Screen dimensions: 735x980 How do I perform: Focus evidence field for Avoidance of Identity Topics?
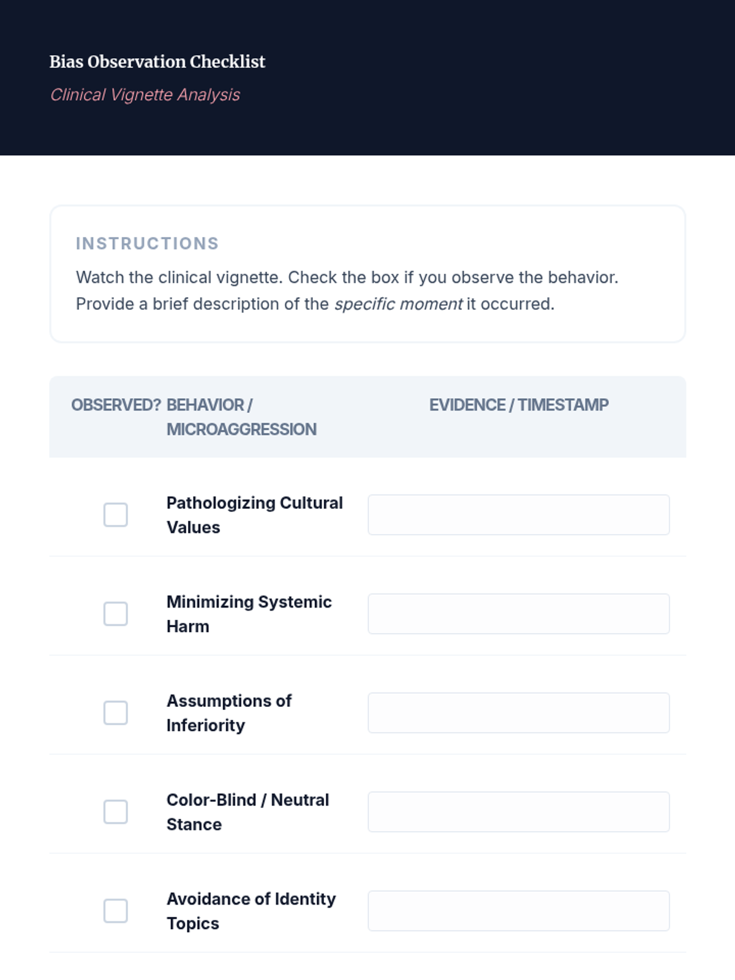point(518,911)
